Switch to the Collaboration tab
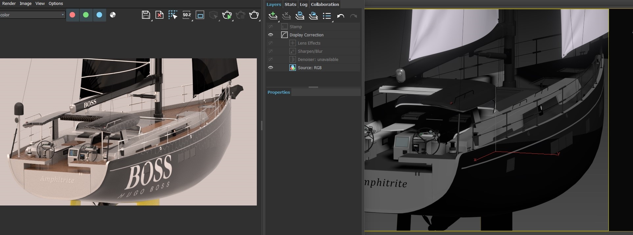The height and width of the screenshot is (235, 633). pyautogui.click(x=325, y=4)
